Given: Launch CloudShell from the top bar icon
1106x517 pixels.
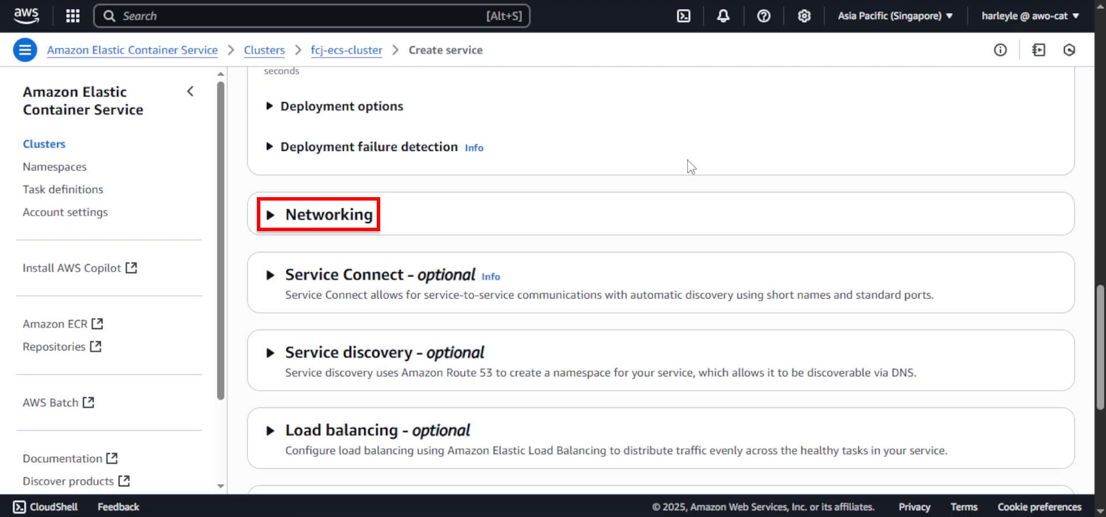Looking at the screenshot, I should coord(683,16).
